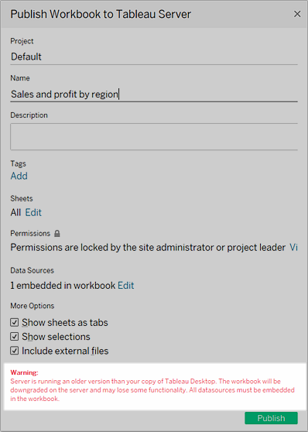Close the Publish Workbook dialog

pyautogui.click(x=297, y=14)
